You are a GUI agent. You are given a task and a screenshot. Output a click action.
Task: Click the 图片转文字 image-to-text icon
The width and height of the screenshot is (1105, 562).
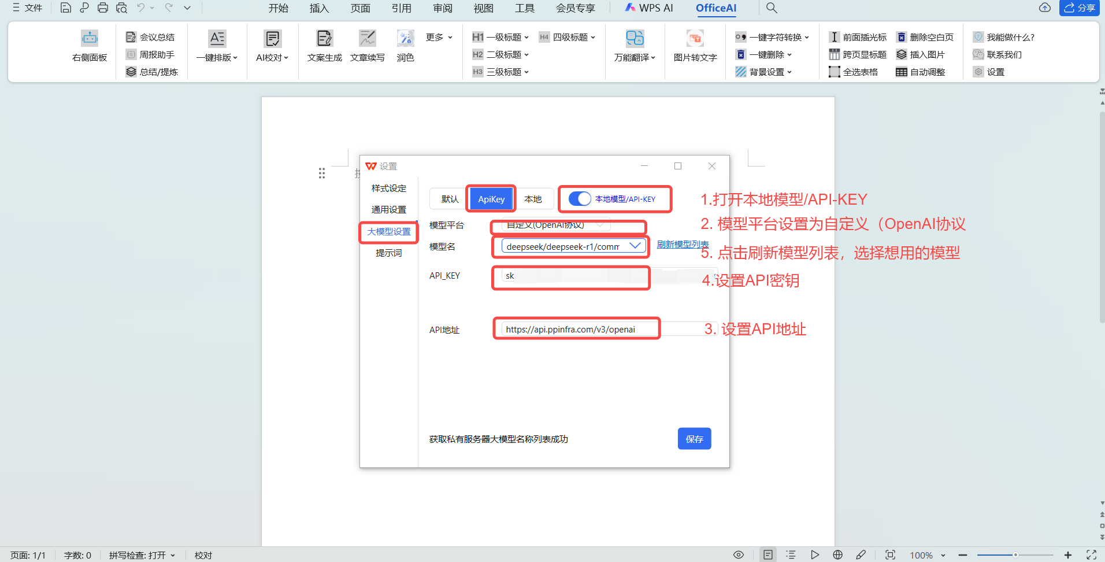[x=695, y=38]
